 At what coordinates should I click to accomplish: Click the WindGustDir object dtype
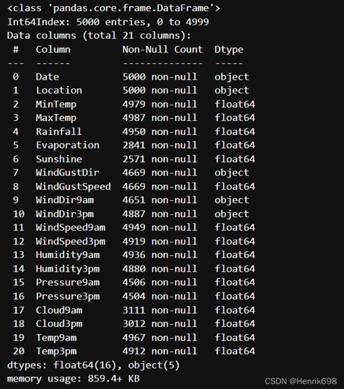tap(232, 173)
